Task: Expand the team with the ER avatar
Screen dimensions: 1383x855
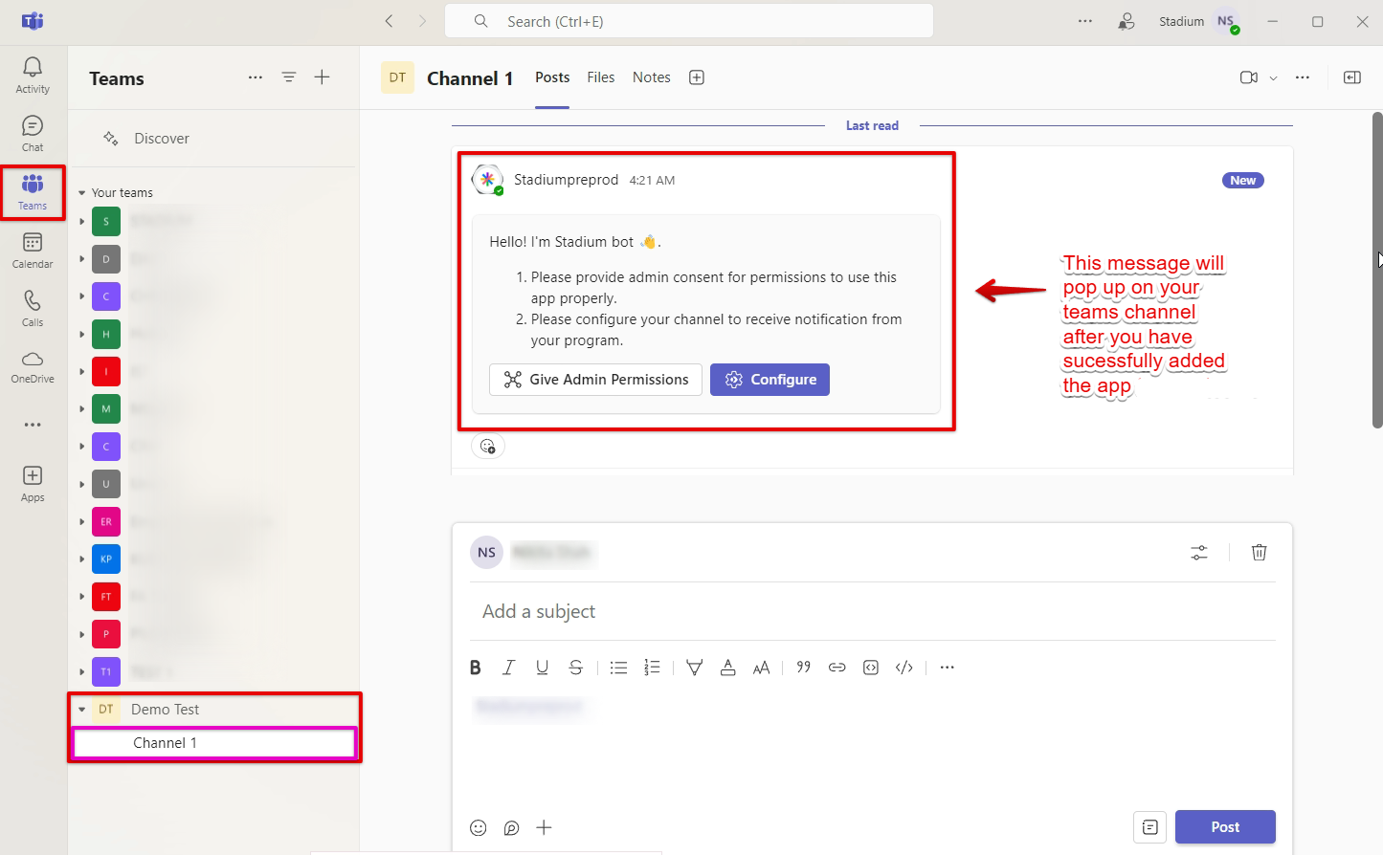Action: point(82,522)
